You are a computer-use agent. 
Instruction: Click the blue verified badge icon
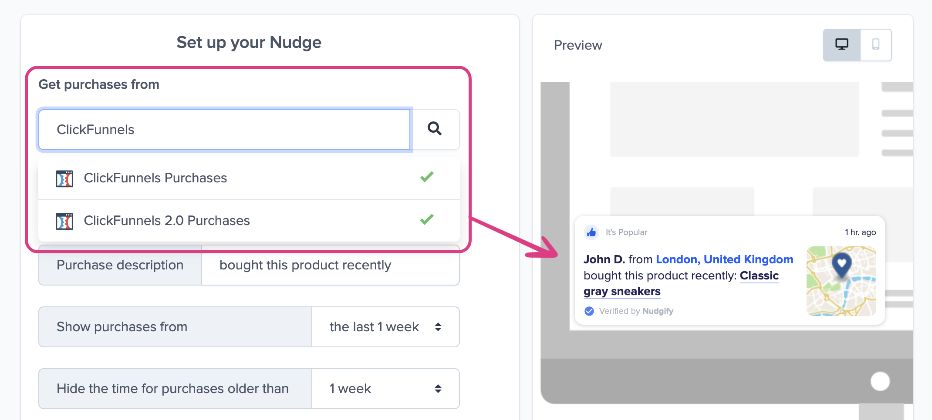coord(589,311)
